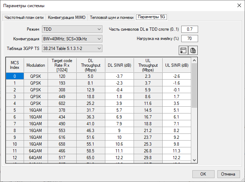The width and height of the screenshot is (245, 182).
Task: Click target code rate cell 120
Action: (x=62, y=76)
